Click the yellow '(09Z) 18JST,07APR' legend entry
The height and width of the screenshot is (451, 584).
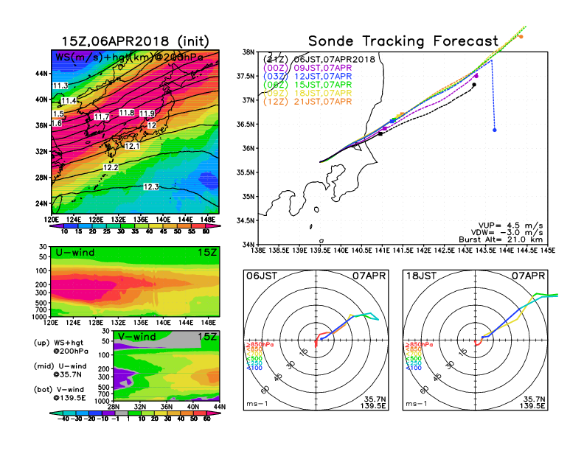click(307, 93)
